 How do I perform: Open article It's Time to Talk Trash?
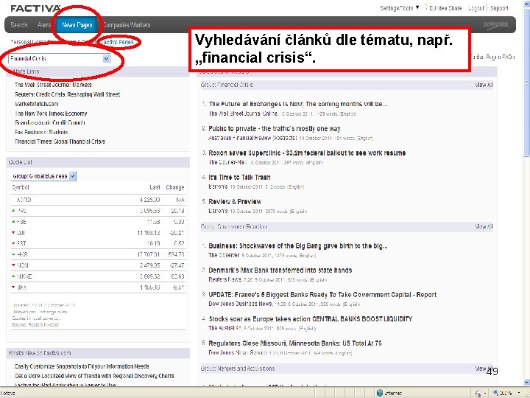point(239,178)
